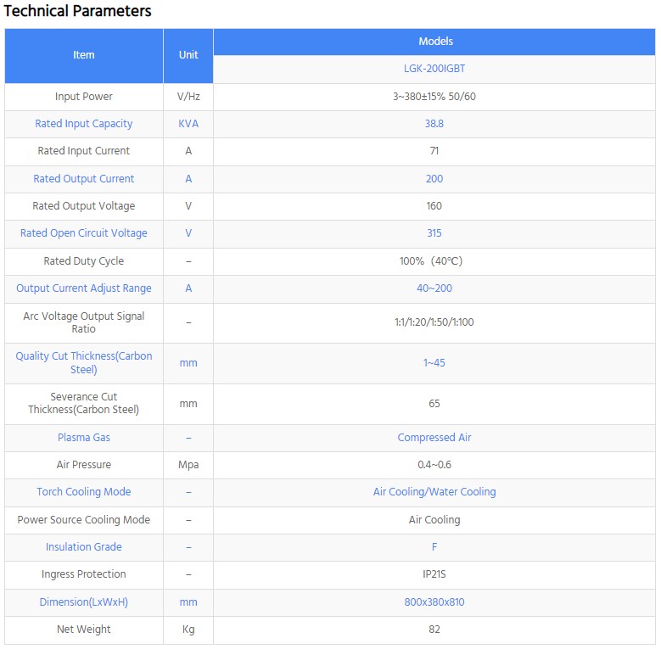
Task: Select the net weight value '82'
Action: 434,629
